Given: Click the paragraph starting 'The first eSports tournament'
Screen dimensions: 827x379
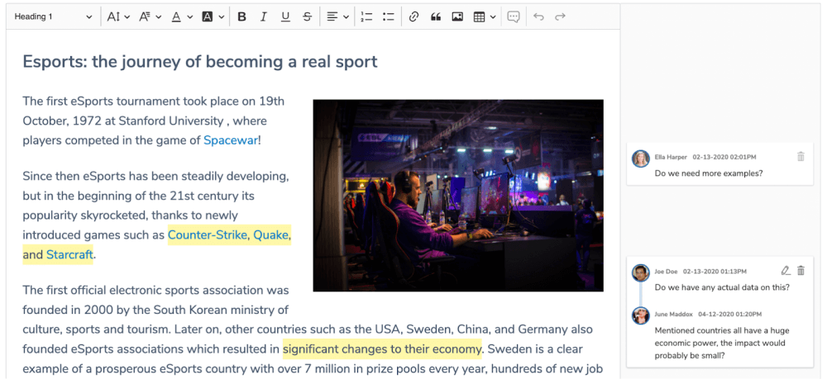Looking at the screenshot, I should (x=154, y=121).
